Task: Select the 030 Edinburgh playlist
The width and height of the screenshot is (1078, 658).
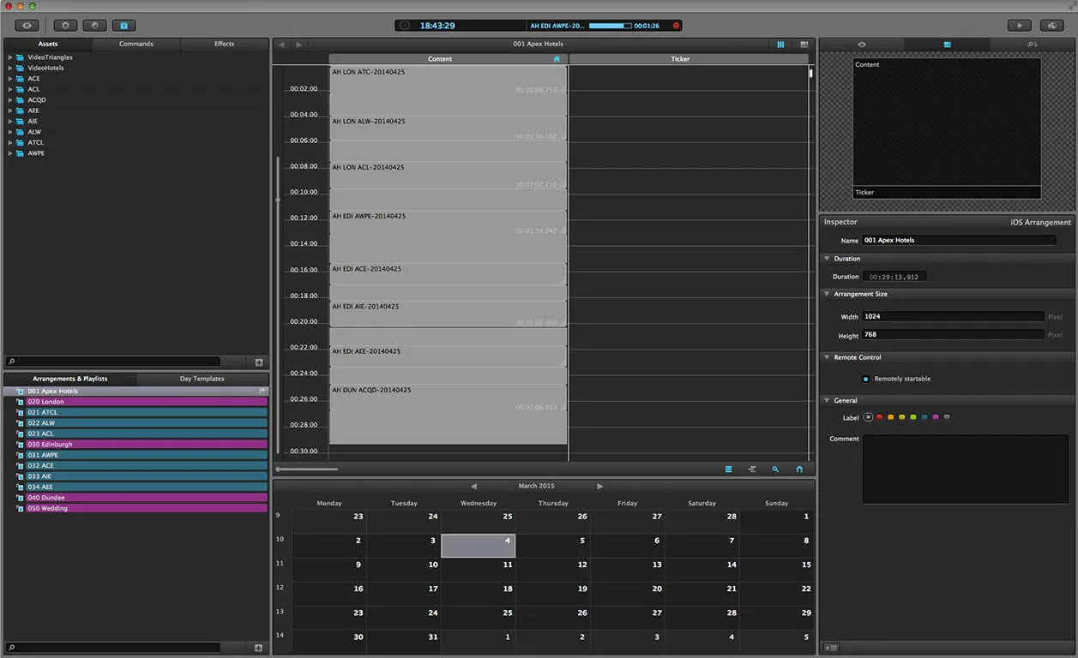Action: pos(146,445)
